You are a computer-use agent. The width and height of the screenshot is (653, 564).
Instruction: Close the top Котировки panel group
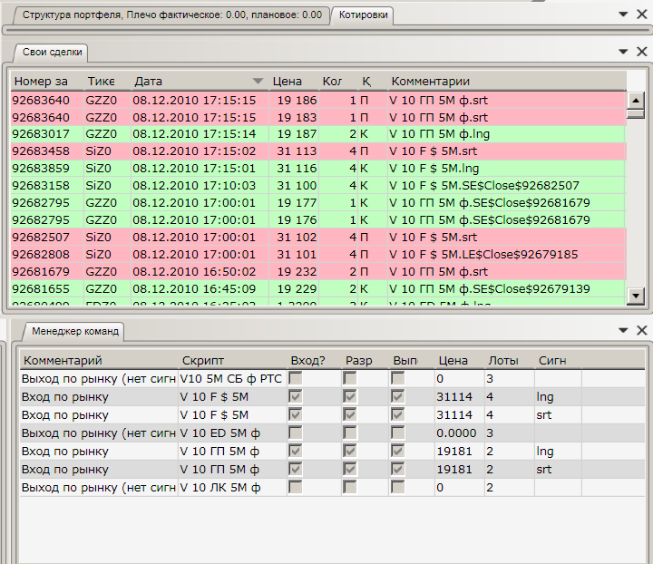(x=641, y=15)
